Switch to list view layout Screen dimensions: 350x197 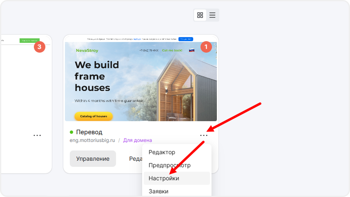tap(212, 15)
